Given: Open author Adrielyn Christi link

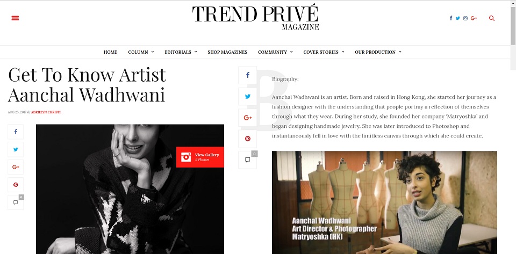Looking at the screenshot, I should pos(46,112).
